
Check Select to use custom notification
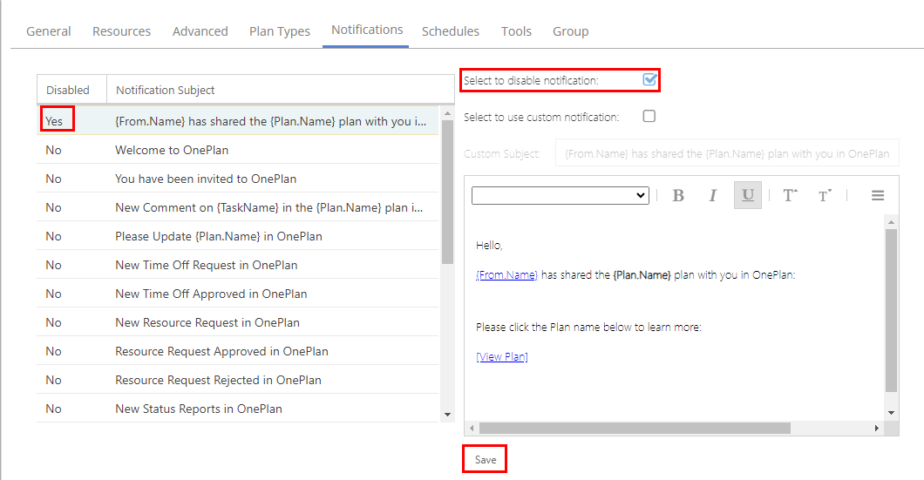click(649, 116)
